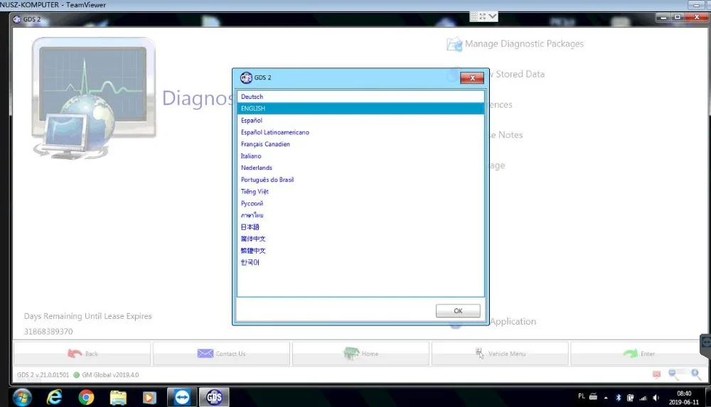Click zoom in magnifier in status bar
711x407 pixels.
point(695,374)
